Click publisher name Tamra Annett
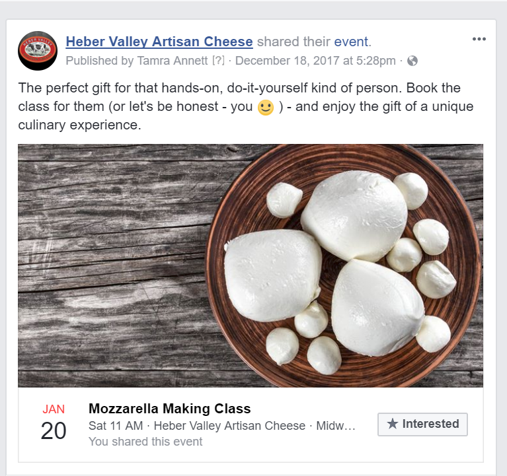This screenshot has width=507, height=476. pyautogui.click(x=173, y=61)
